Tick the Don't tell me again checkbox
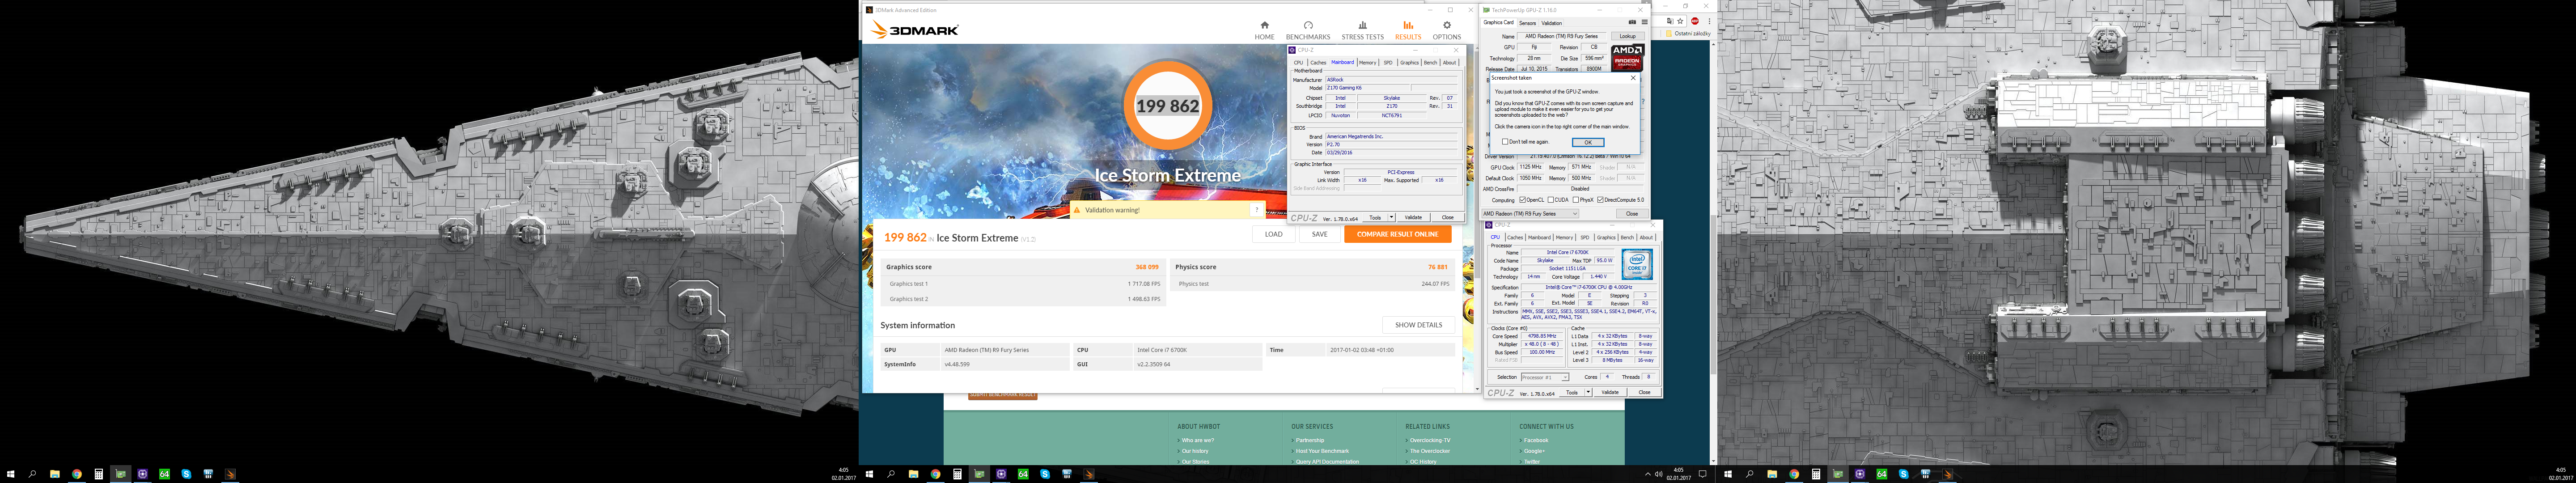The image size is (2576, 483). 1505,142
